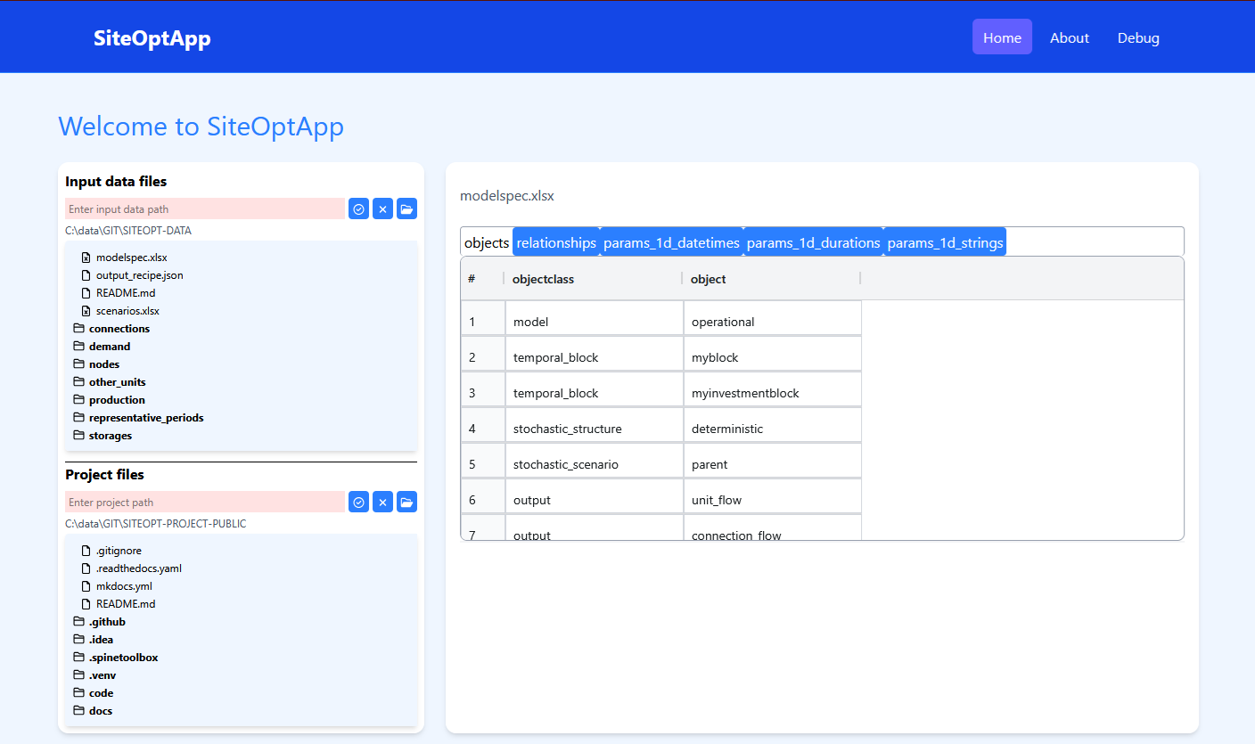Confirm the input data path with check icon
The height and width of the screenshot is (744, 1255).
pos(358,208)
